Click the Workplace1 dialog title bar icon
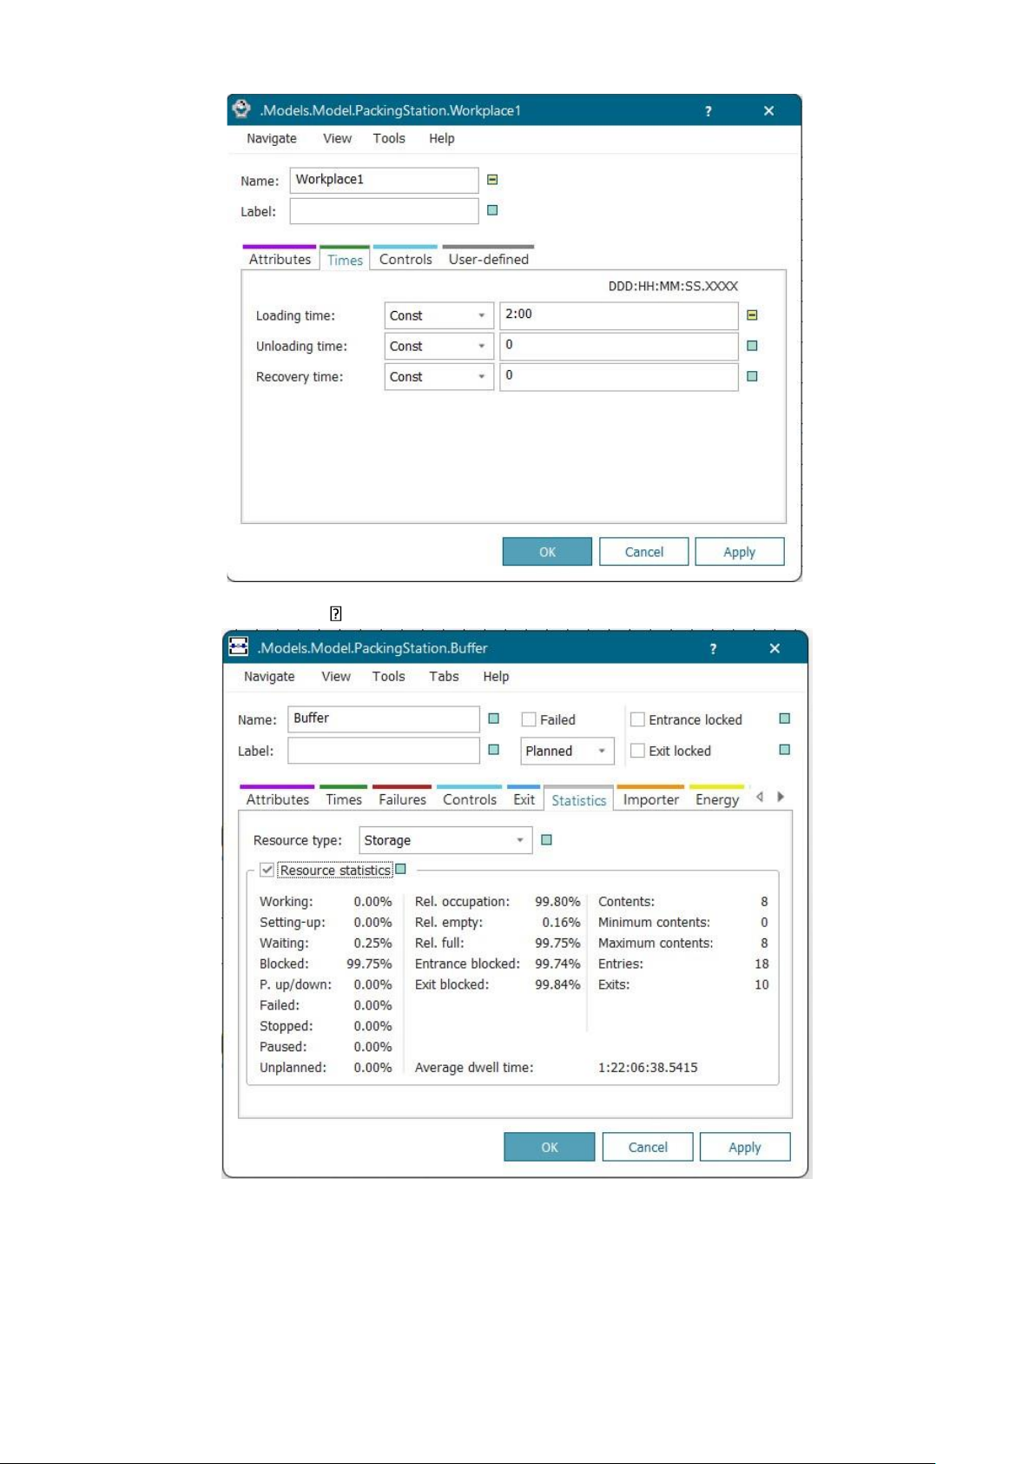The image size is (1035, 1464). tap(241, 109)
